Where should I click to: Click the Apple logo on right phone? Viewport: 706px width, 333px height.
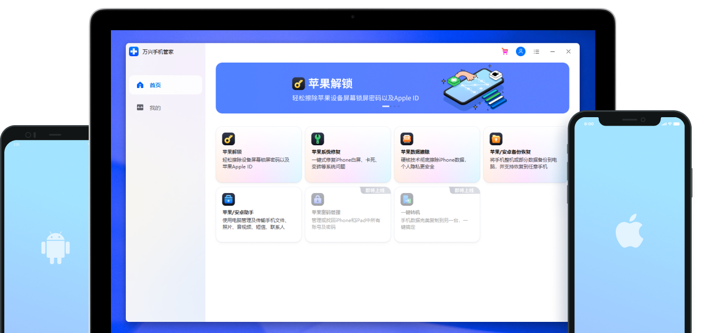tap(629, 231)
